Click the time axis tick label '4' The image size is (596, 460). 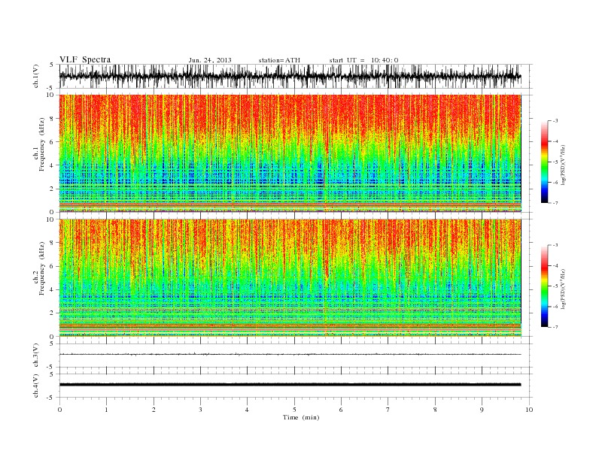[x=247, y=410]
